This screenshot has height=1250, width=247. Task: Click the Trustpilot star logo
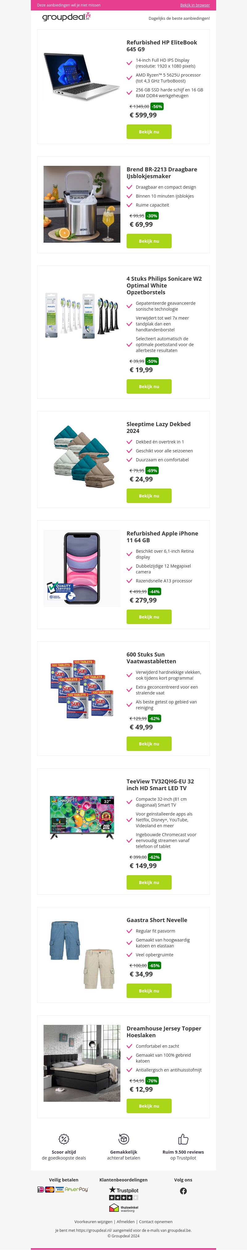coord(123,1190)
